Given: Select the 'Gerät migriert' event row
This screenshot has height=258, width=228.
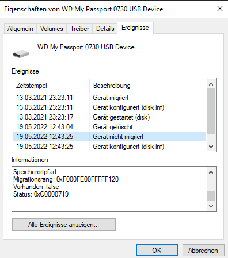Looking at the screenshot, I should tap(109, 98).
